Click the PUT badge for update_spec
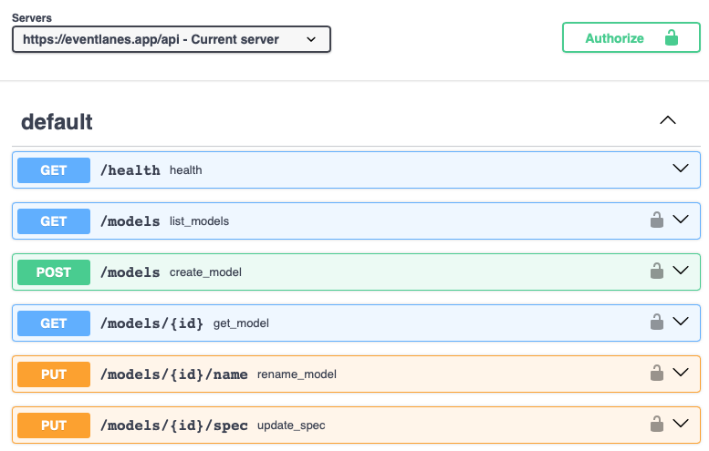 [54, 425]
